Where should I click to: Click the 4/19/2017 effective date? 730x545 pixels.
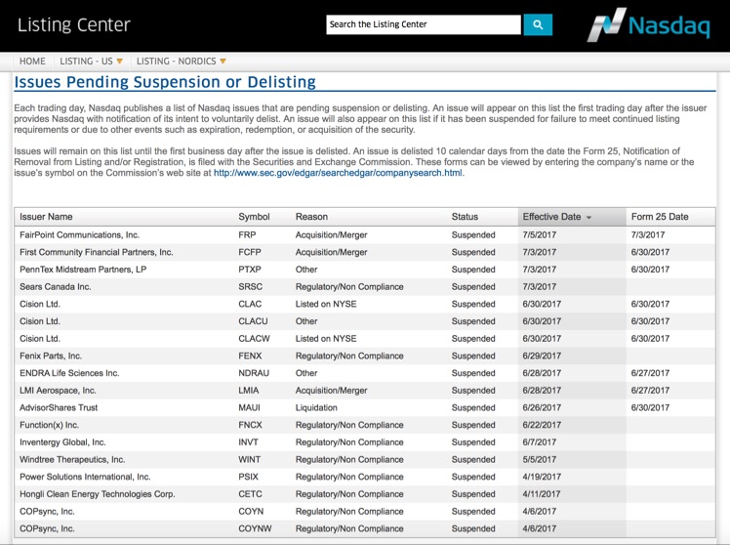click(x=542, y=477)
